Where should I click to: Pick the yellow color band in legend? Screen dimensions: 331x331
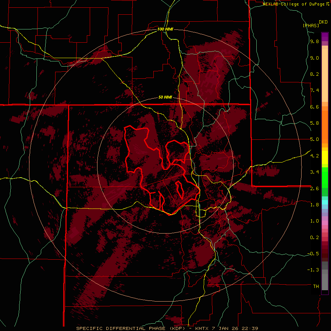[x=325, y=157]
